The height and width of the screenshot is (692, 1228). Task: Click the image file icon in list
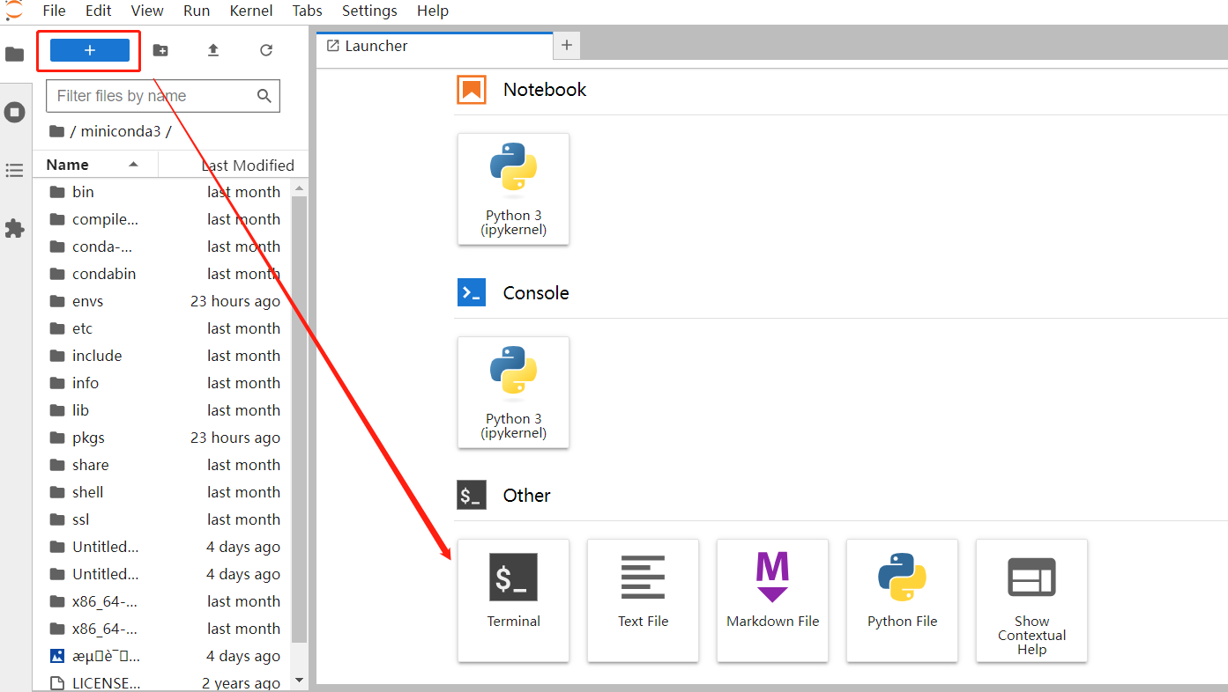pos(57,656)
